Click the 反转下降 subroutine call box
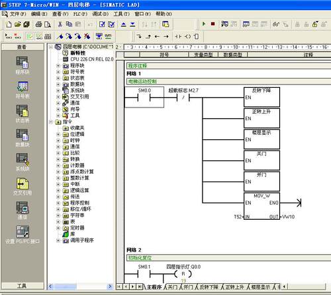The width and height of the screenshot is (331, 295). click(261, 97)
